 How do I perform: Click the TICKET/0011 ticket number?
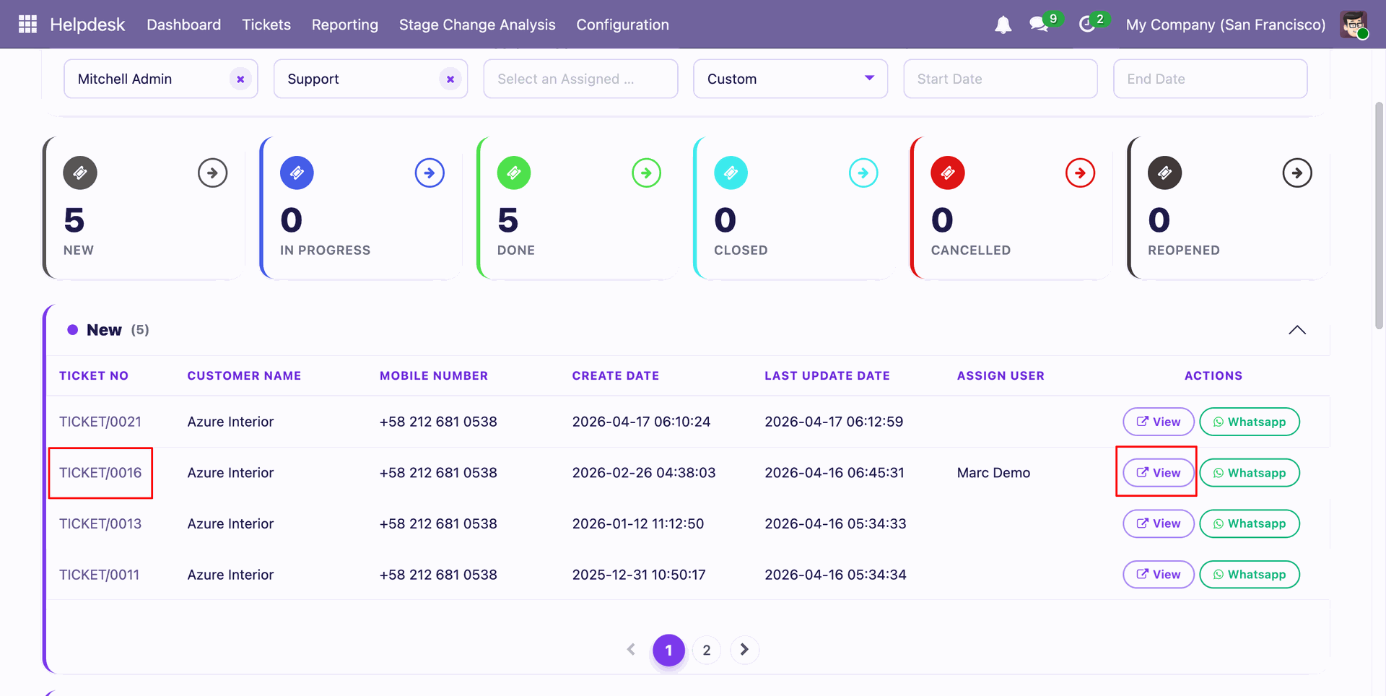[x=99, y=575]
